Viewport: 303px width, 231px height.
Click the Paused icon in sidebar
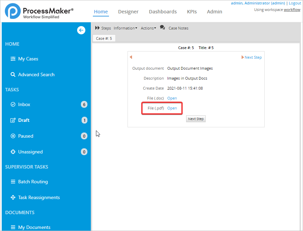coord(13,136)
